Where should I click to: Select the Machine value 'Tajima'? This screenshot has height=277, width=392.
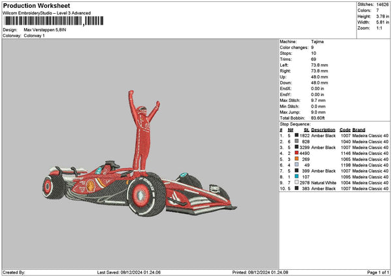pyautogui.click(x=318, y=42)
